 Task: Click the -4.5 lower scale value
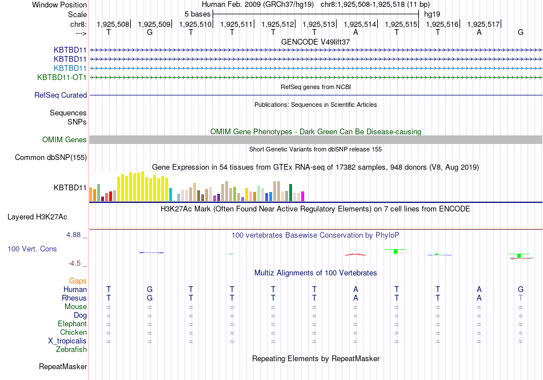[74, 263]
